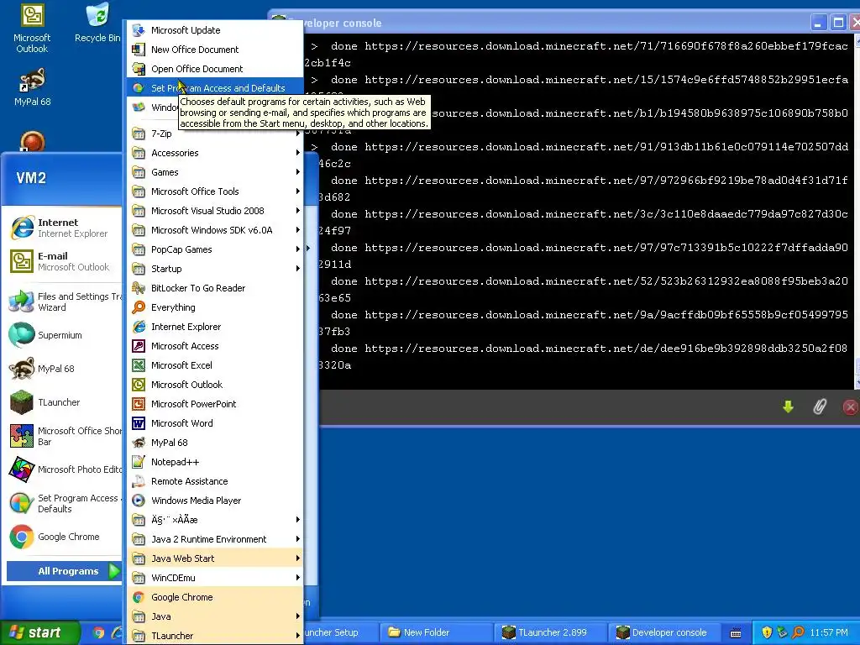Click the Microsoft Access icon
Image resolution: width=860 pixels, height=645 pixels.
[x=139, y=345]
